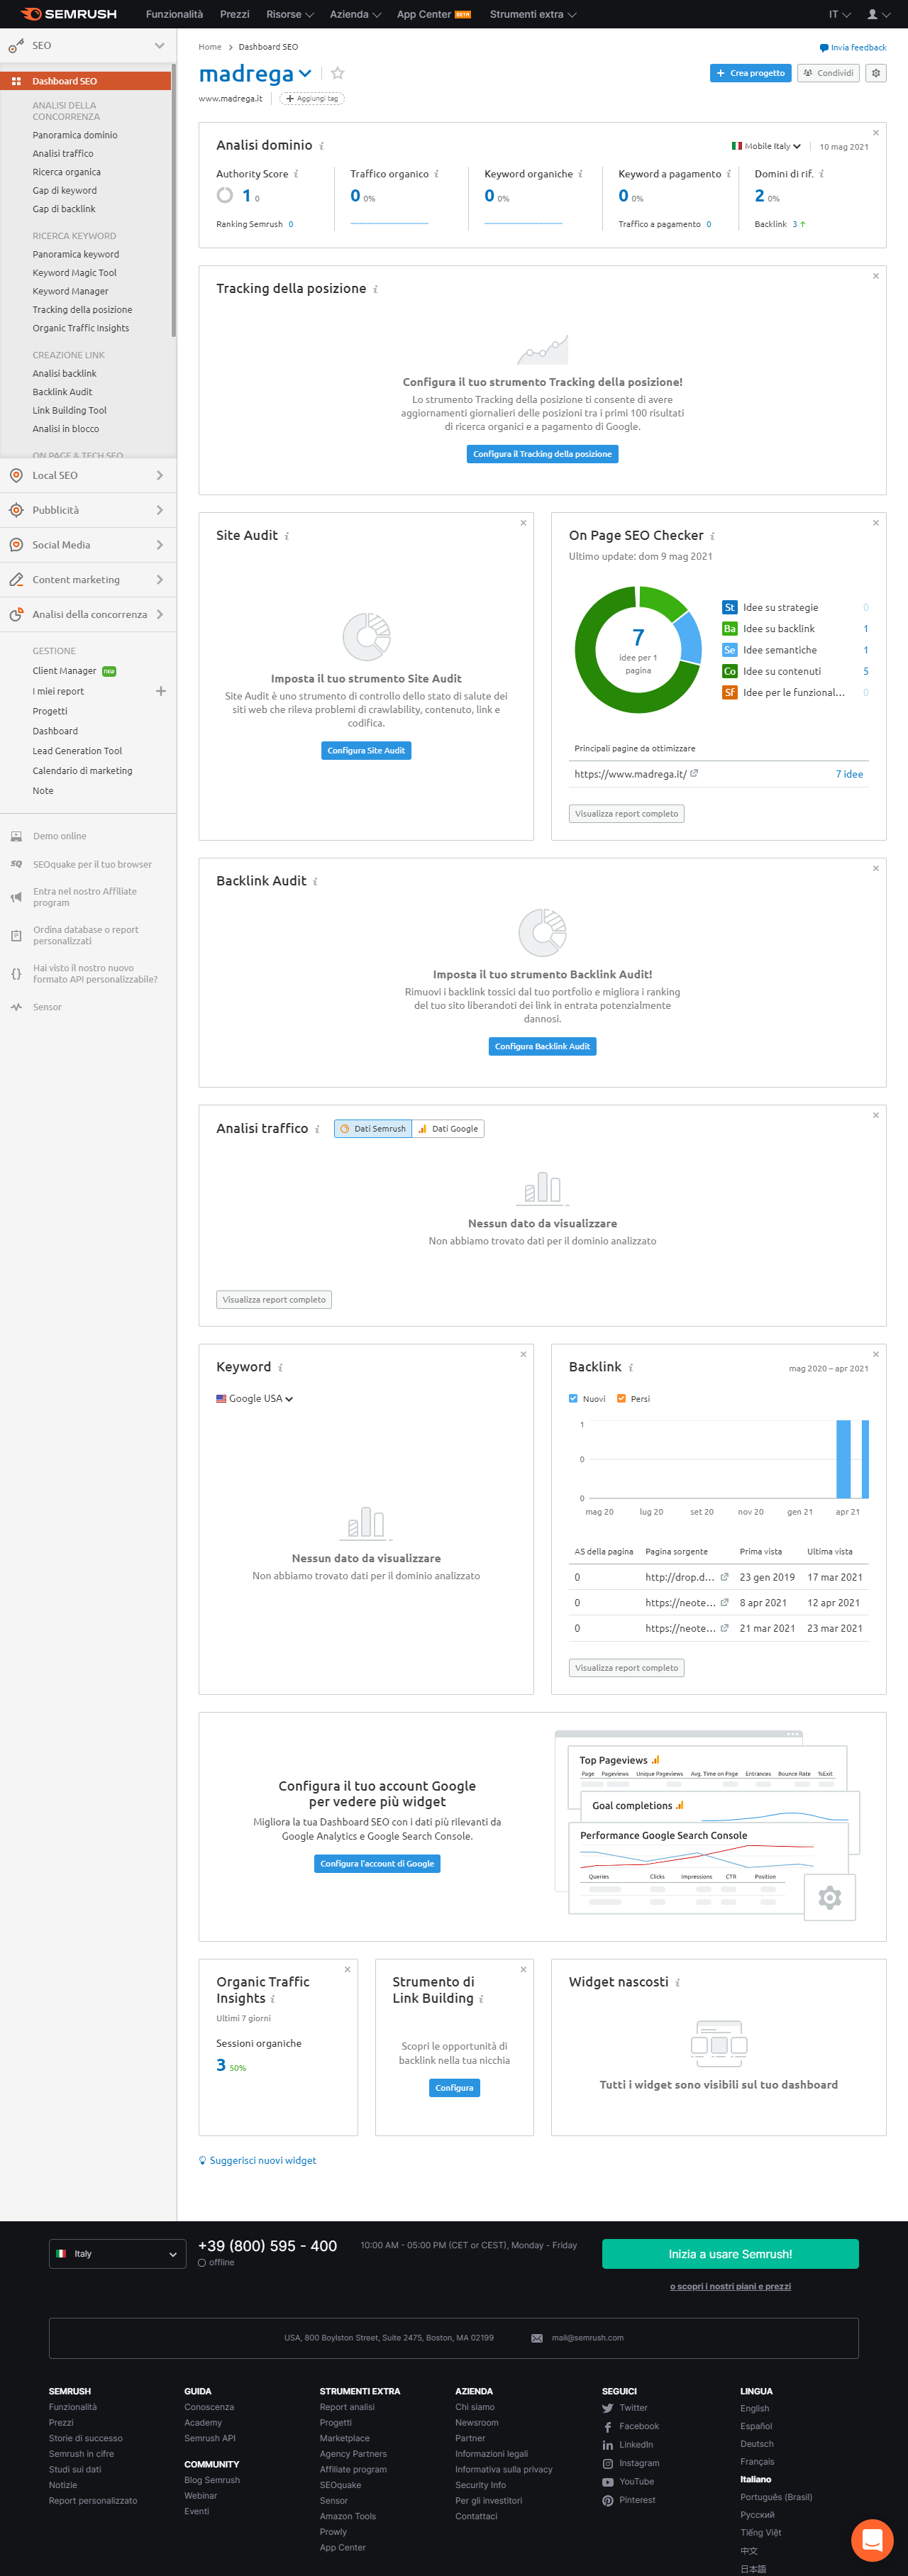Viewport: 908px width, 2576px height.
Task: Open SEOquake per il tuo browser
Action: click(92, 864)
